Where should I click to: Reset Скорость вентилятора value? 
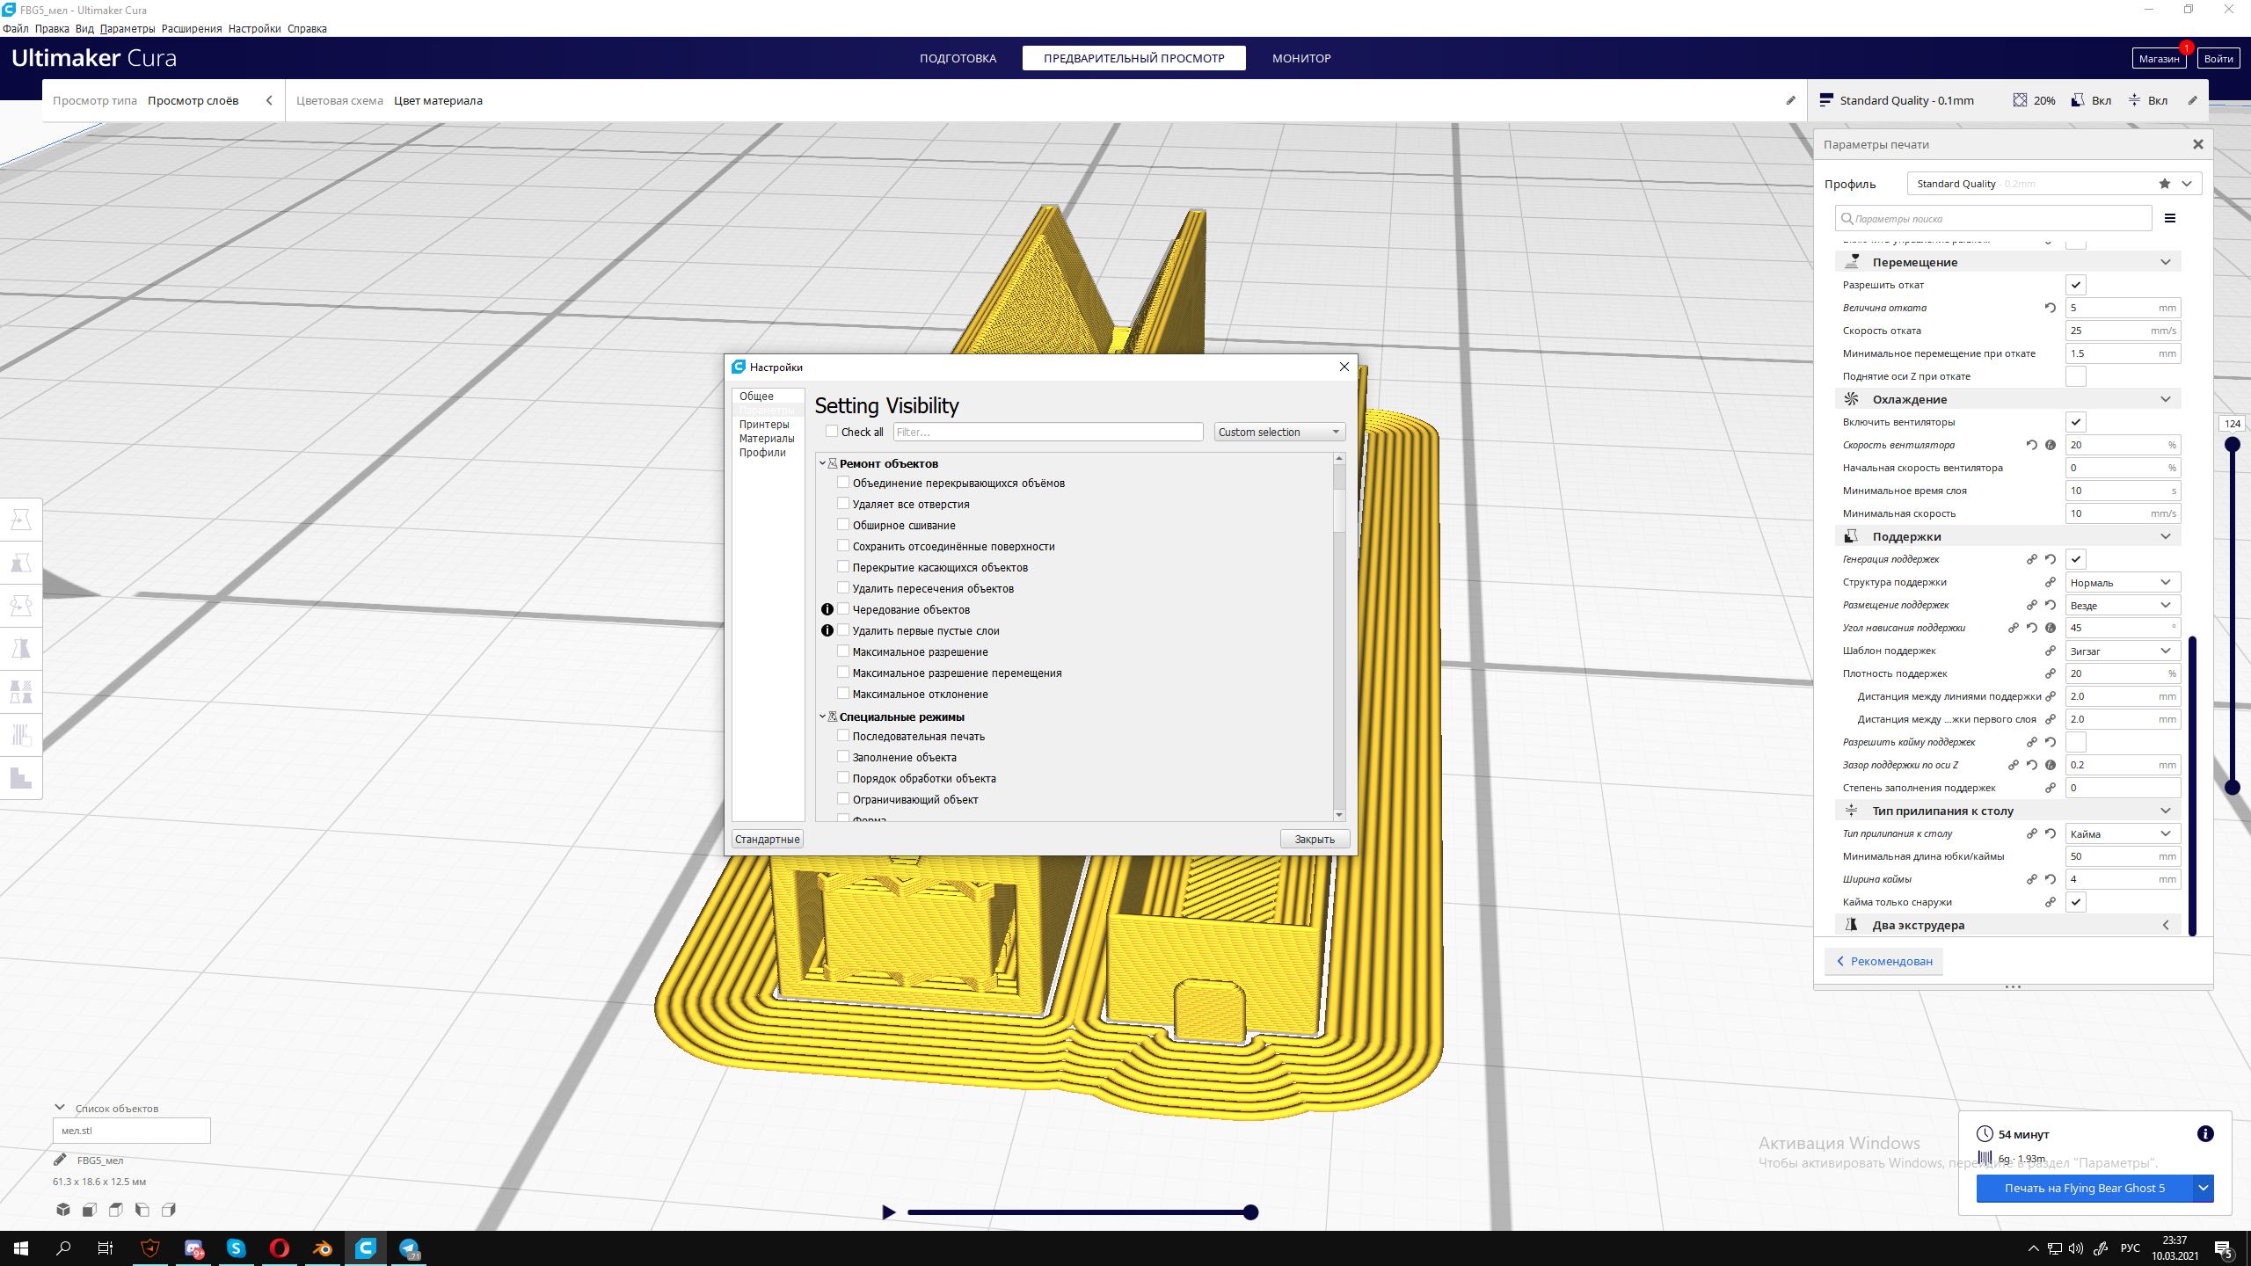coord(2031,445)
